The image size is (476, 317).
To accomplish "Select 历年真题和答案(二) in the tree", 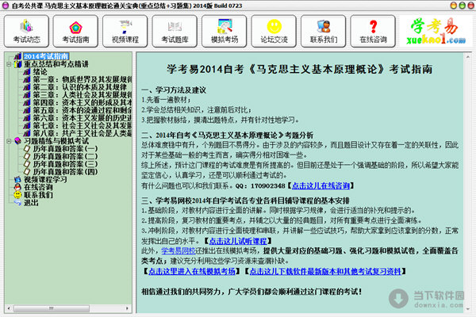I will (65, 156).
